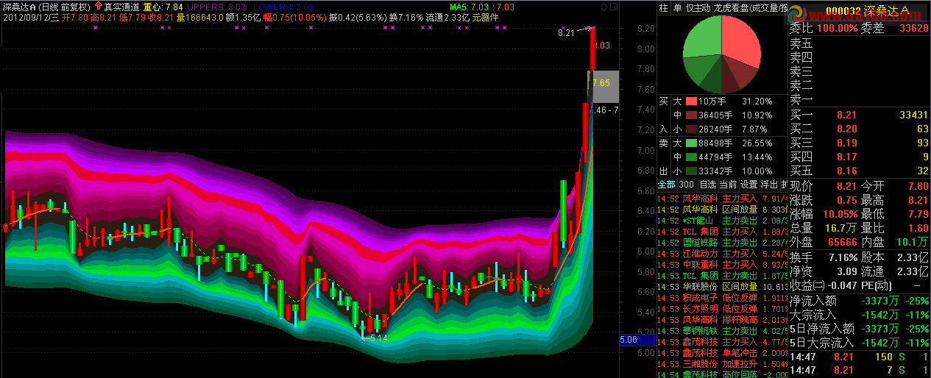The image size is (931, 378).
Task: Click 换手 7.16% quote field
Action: 824,258
